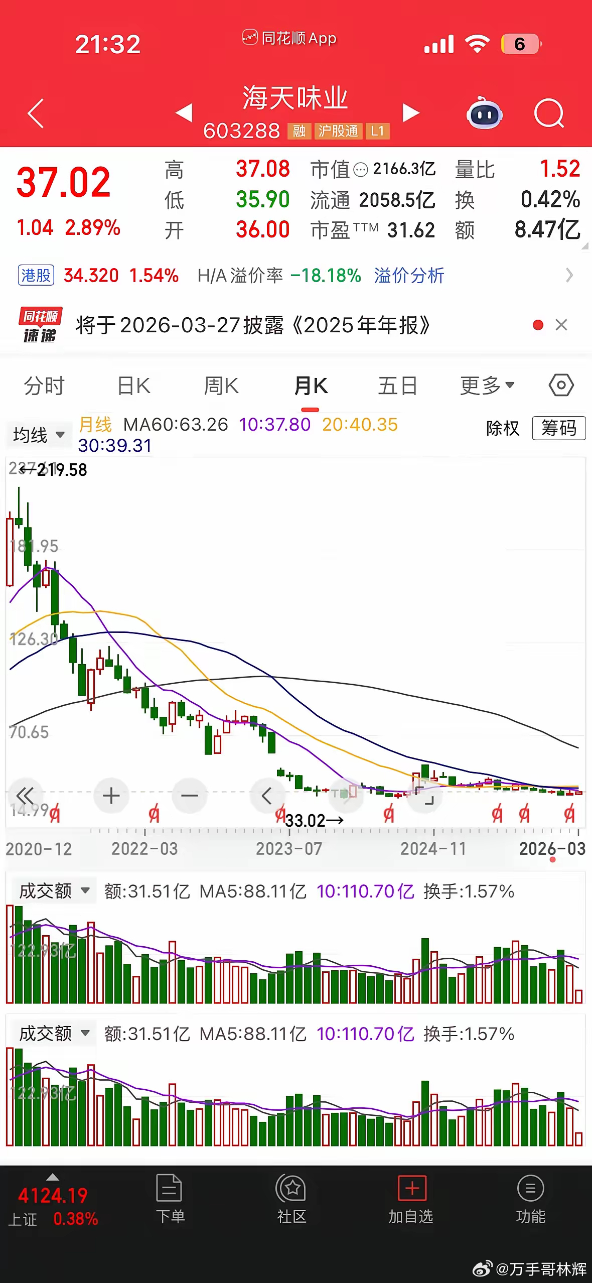
Task: Switch to previous stock with left triangle
Action: pyautogui.click(x=184, y=113)
